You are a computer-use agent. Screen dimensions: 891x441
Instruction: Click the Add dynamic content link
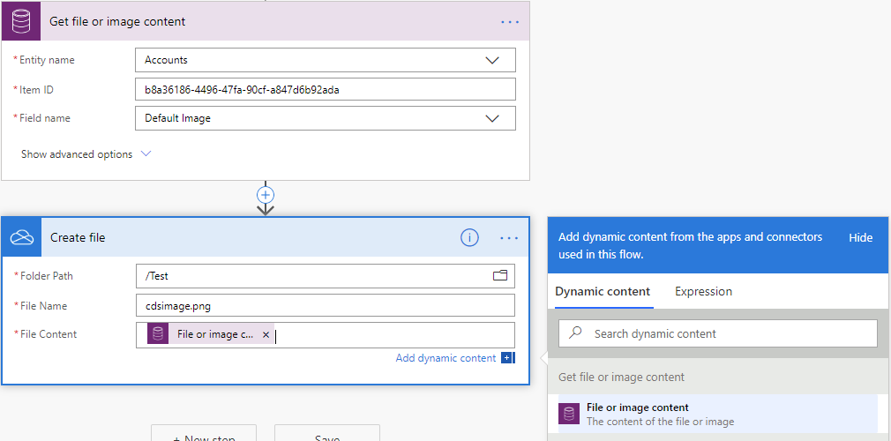tap(445, 358)
